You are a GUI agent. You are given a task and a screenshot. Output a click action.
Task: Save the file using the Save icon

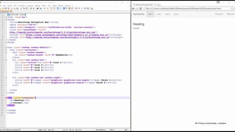pos(6,8)
